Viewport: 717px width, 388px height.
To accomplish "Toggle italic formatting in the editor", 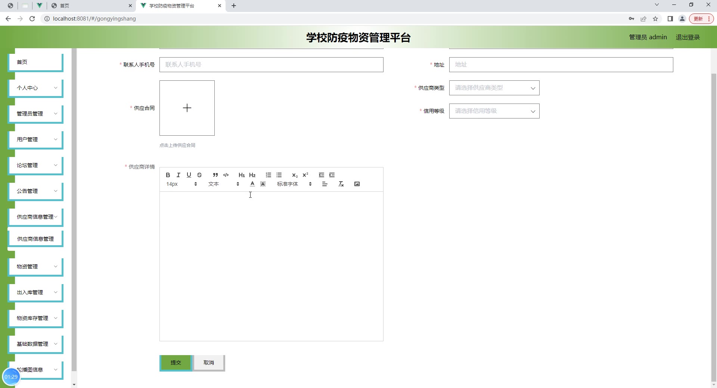I will point(179,175).
